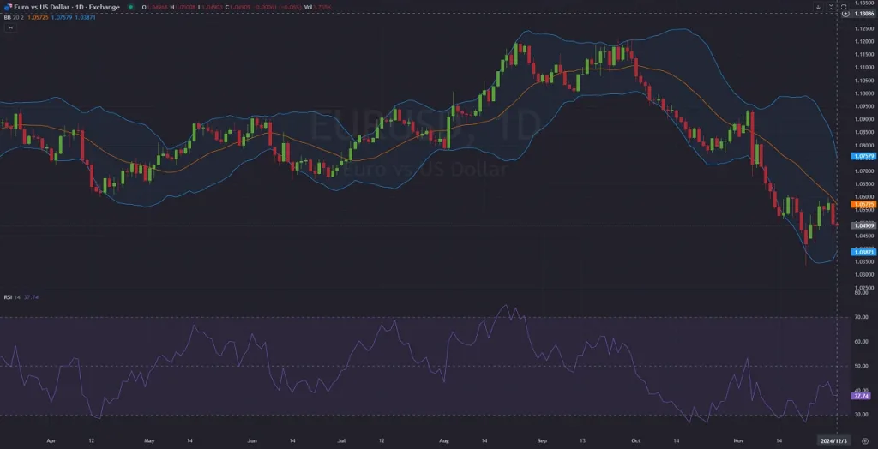Screen dimensions: 878x449
Task: Click the plus icon beside the 1.13086 price
Action: pyautogui.click(x=845, y=14)
